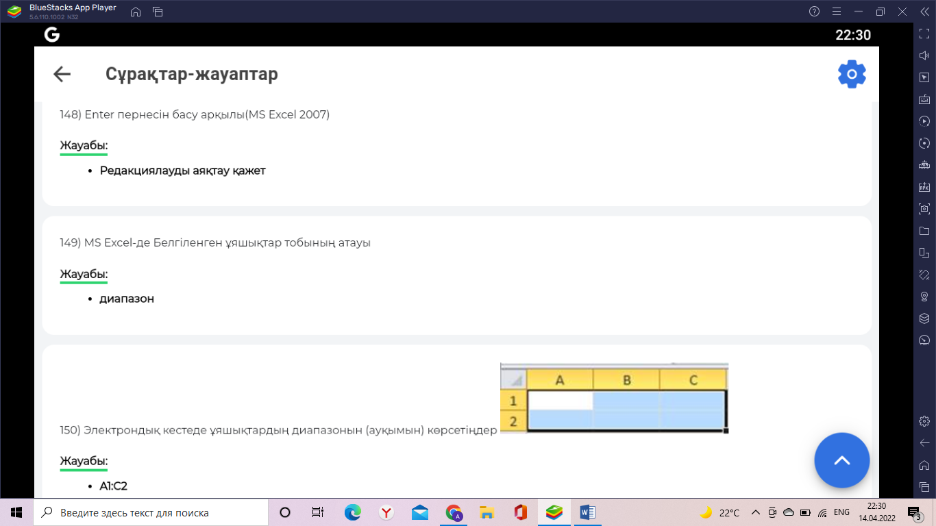This screenshot has height=526, width=936.
Task: Open set location pin icon in sidebar
Action: pyautogui.click(x=924, y=297)
